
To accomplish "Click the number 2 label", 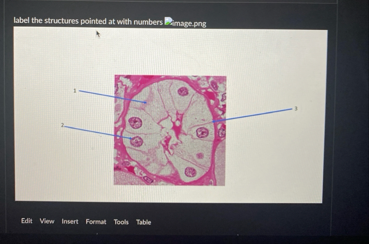I will pos(62,125).
